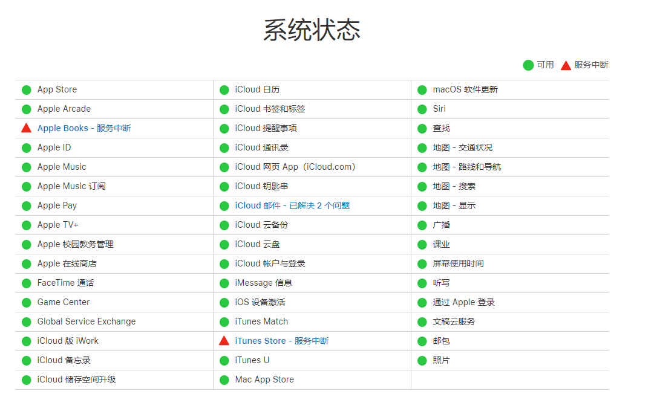Click the green status dot beside Siri

[x=422, y=109]
